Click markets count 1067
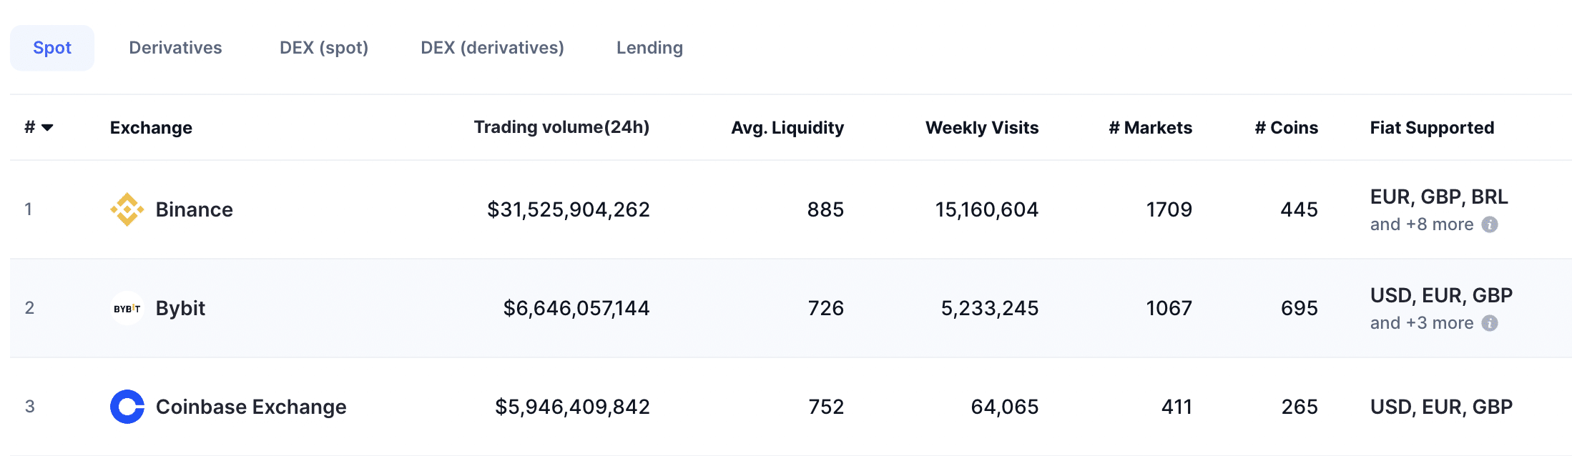 click(x=1169, y=308)
